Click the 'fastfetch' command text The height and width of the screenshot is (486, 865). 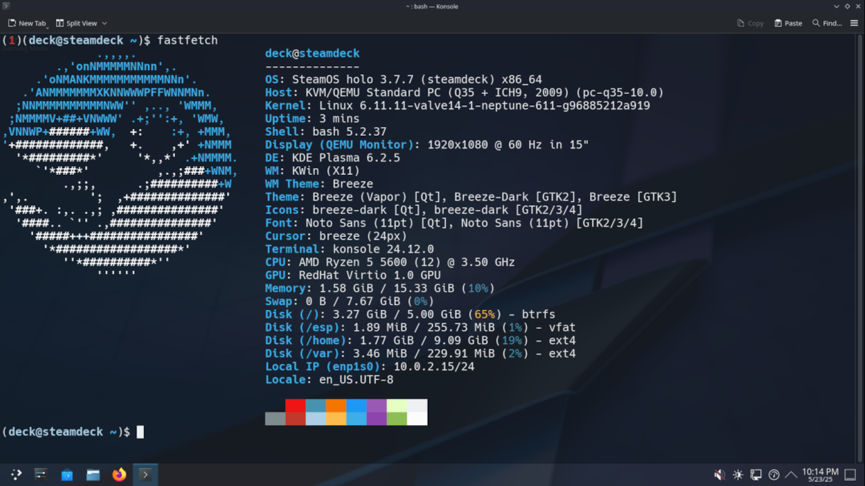pyautogui.click(x=187, y=40)
